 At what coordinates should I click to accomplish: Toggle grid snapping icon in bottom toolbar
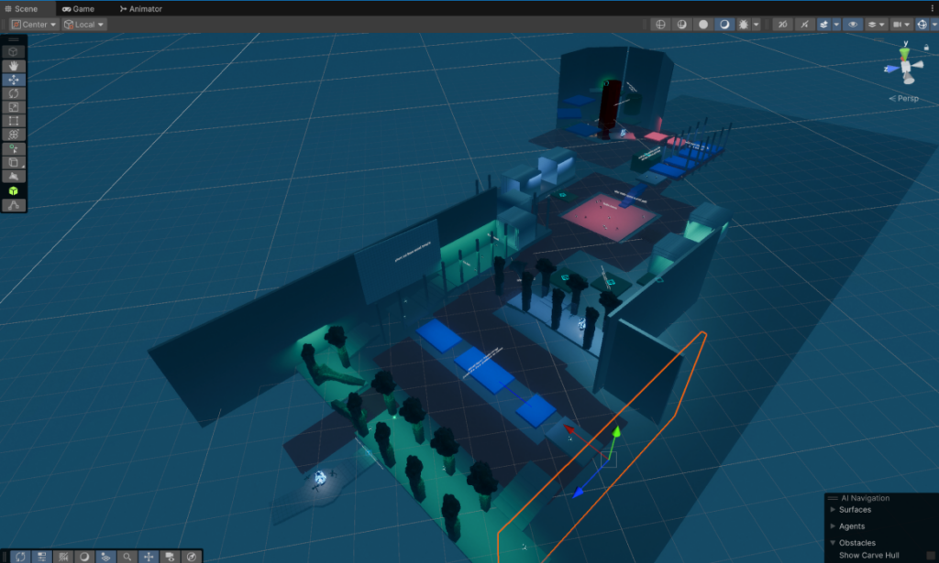(63, 557)
